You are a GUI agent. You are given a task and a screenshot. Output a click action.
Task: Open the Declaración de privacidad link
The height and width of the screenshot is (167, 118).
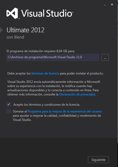coord(77,94)
